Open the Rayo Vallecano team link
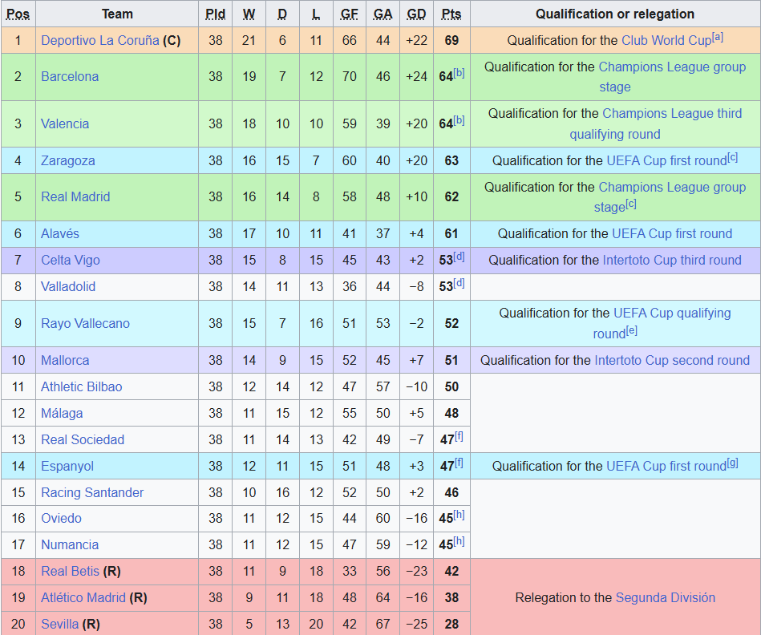761x635 pixels. pyautogui.click(x=86, y=323)
